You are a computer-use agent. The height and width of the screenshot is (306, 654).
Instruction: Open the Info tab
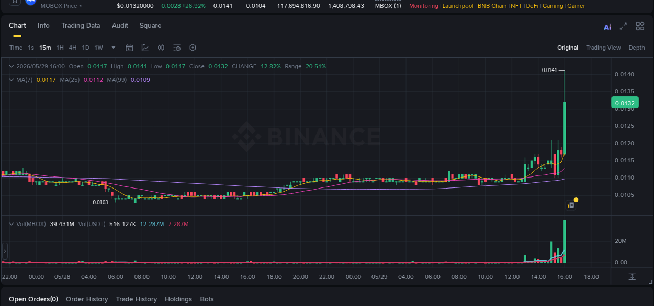pos(44,26)
